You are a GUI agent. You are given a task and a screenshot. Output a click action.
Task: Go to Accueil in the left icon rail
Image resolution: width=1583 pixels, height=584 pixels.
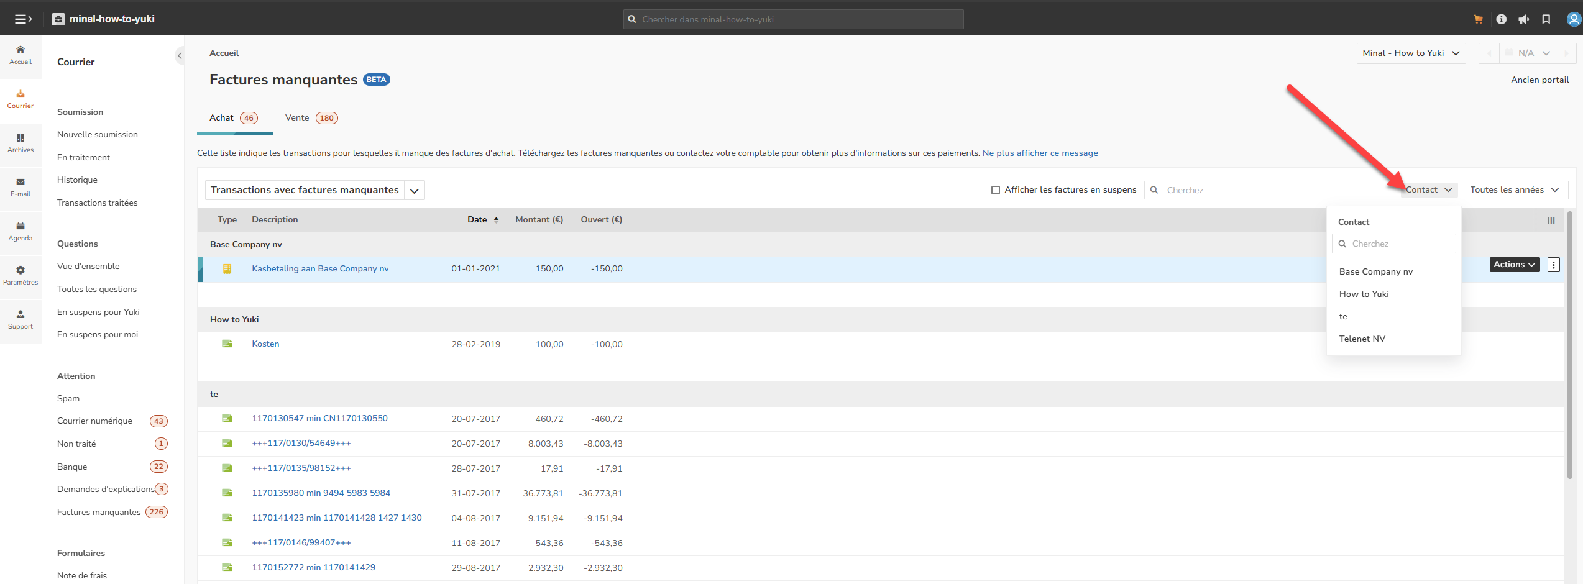[21, 55]
